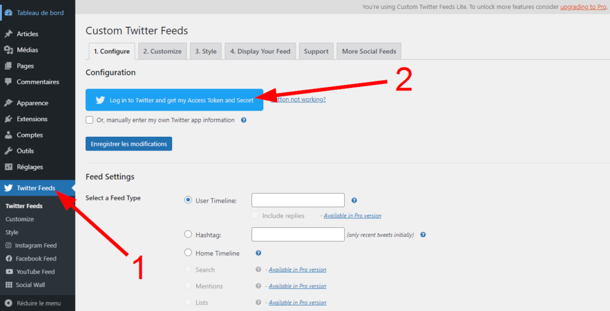Click the Médias library icon
Screen dimensions: 610x311
8,50
